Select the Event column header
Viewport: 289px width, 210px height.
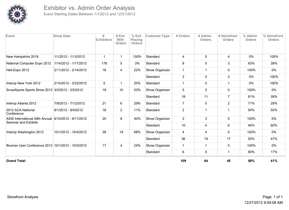pyautogui.click(x=10, y=36)
